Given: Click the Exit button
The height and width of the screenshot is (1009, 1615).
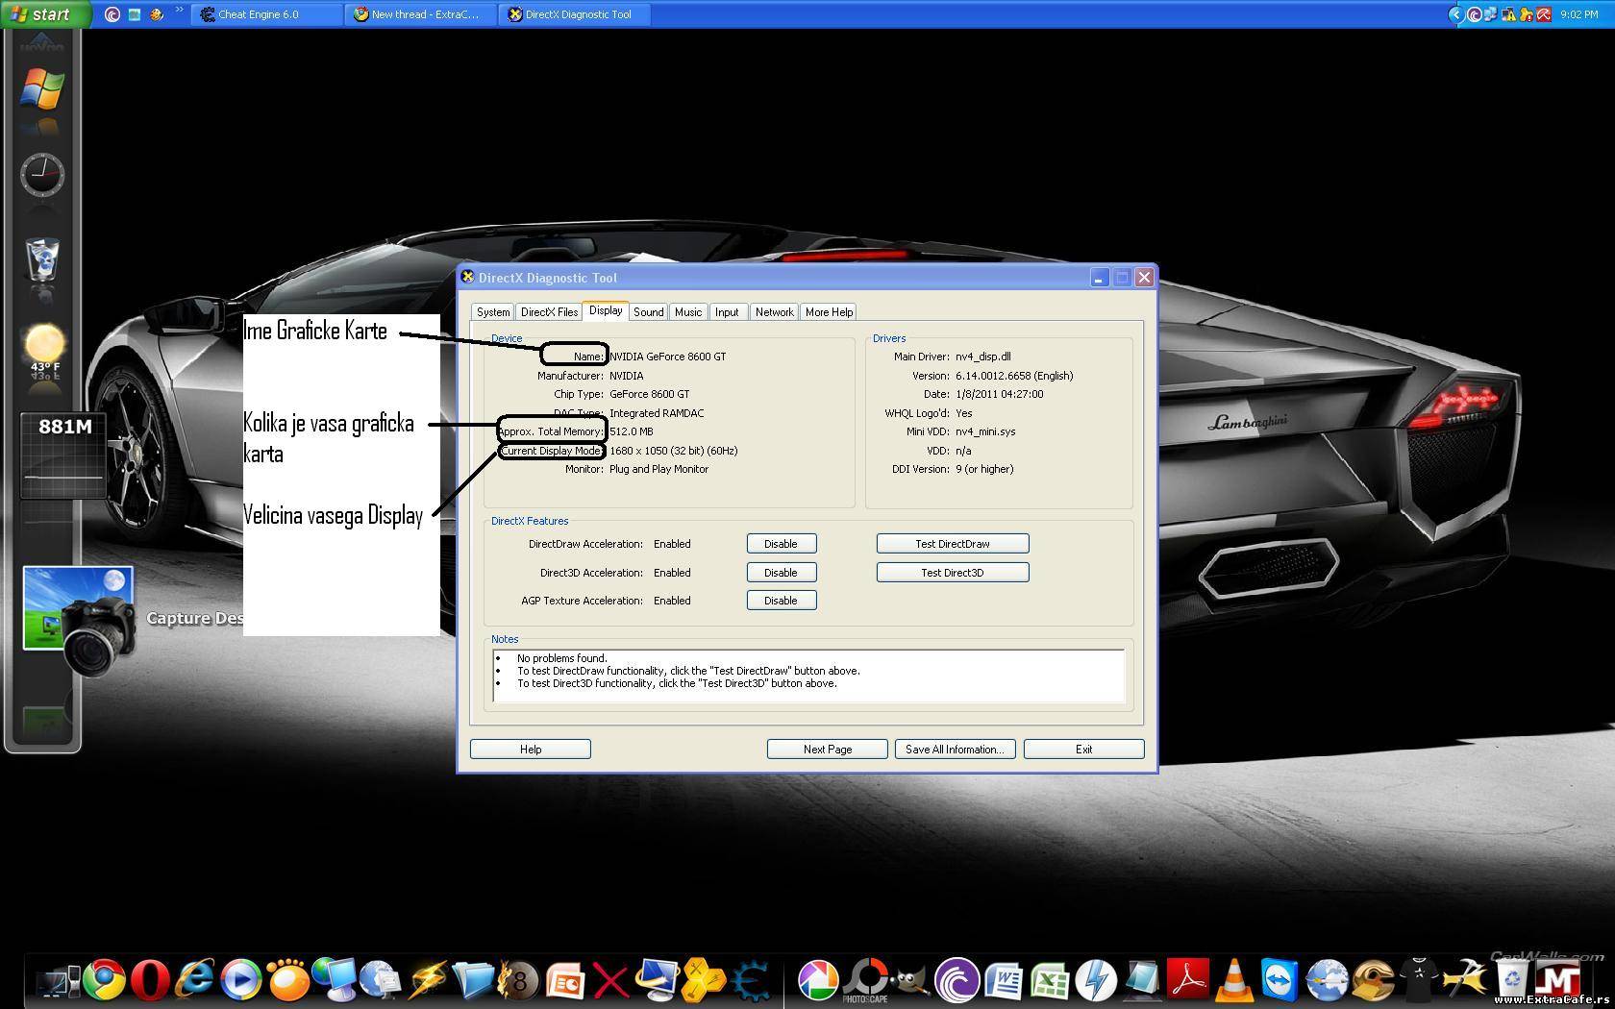Looking at the screenshot, I should point(1084,750).
